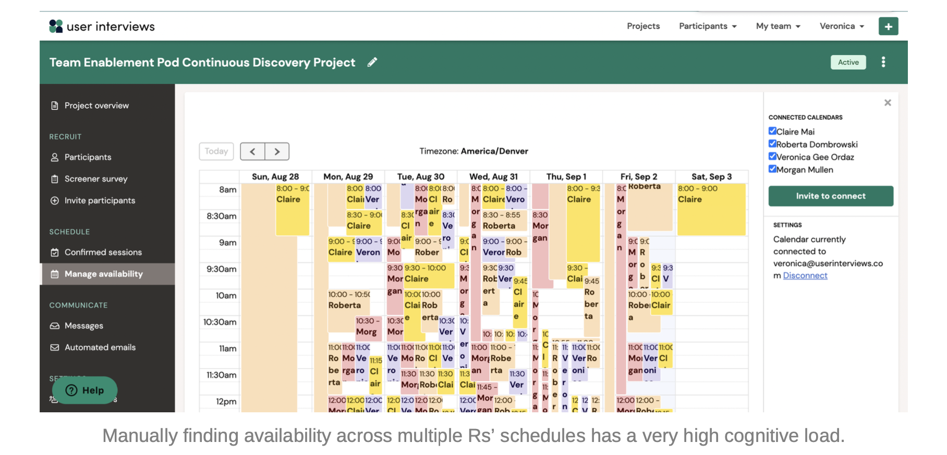Screen dimensions: 947x455
Task: Uncheck Morgan Mullen calendar checkbox
Action: point(772,169)
